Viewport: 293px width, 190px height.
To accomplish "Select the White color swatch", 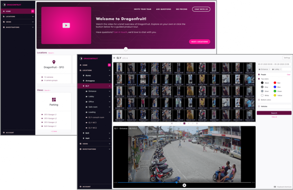I will click(x=262, y=95).
